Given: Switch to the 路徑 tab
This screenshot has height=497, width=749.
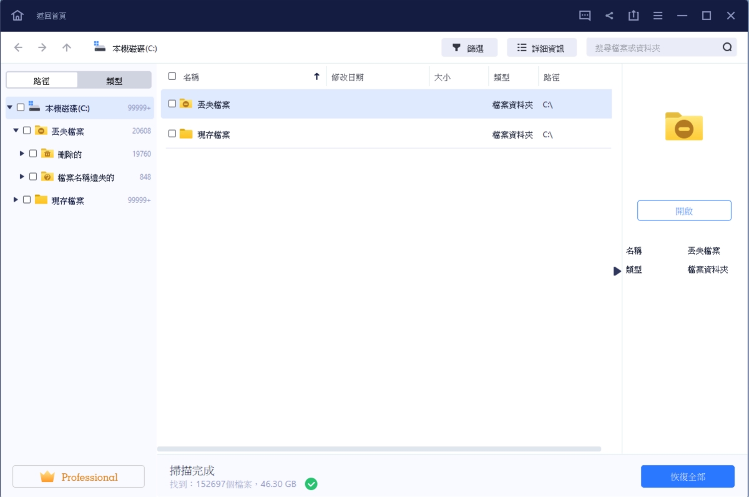Looking at the screenshot, I should pos(42,81).
